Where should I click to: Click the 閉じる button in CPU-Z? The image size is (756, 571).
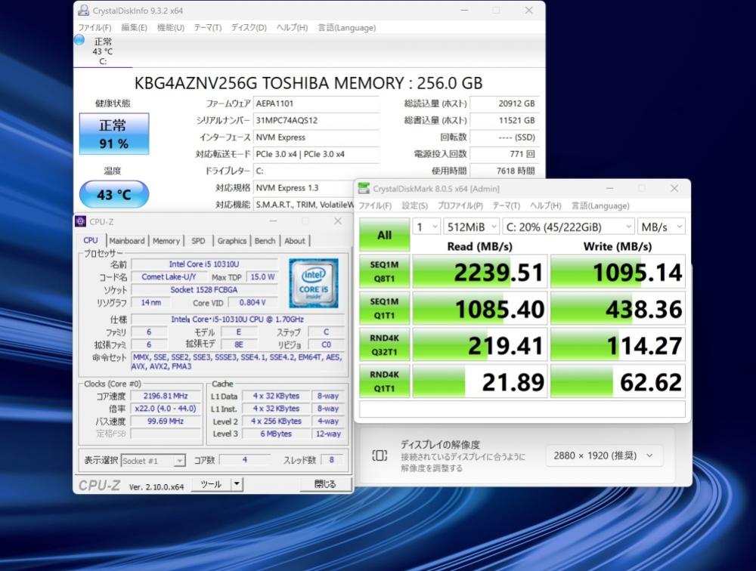(325, 484)
